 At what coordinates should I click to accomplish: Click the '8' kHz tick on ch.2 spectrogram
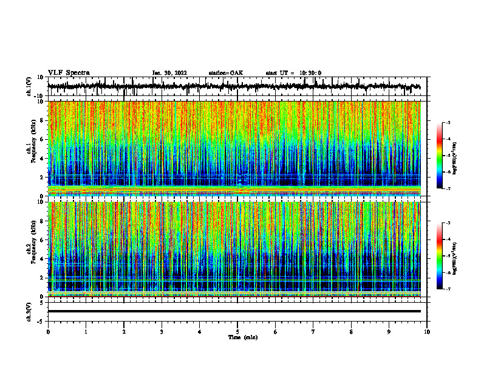coord(42,221)
